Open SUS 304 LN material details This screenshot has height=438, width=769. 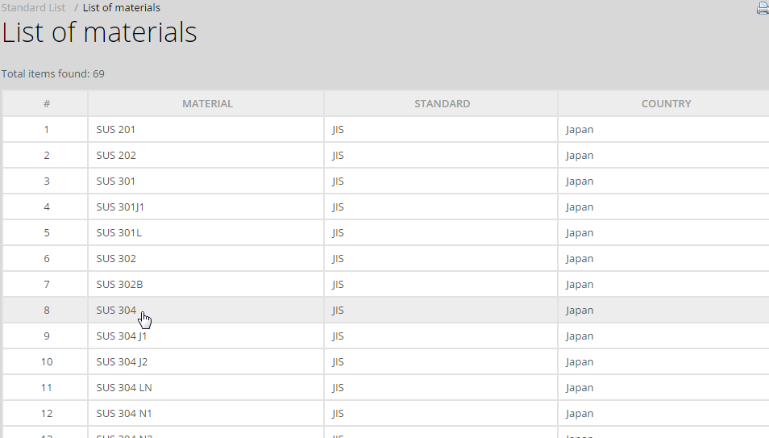click(124, 388)
